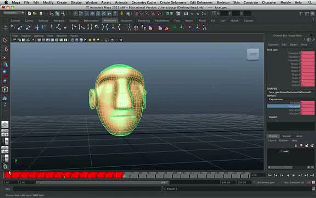Select by object type mode icon
The height and width of the screenshot is (198, 316).
(57, 13)
